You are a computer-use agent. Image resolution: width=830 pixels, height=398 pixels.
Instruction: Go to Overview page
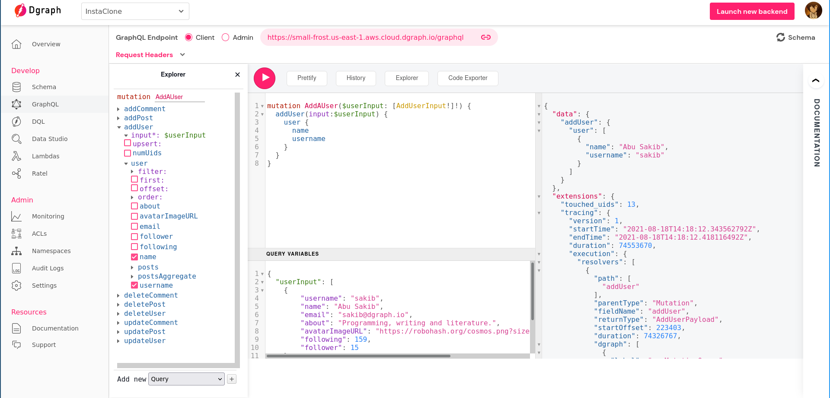[x=46, y=44]
